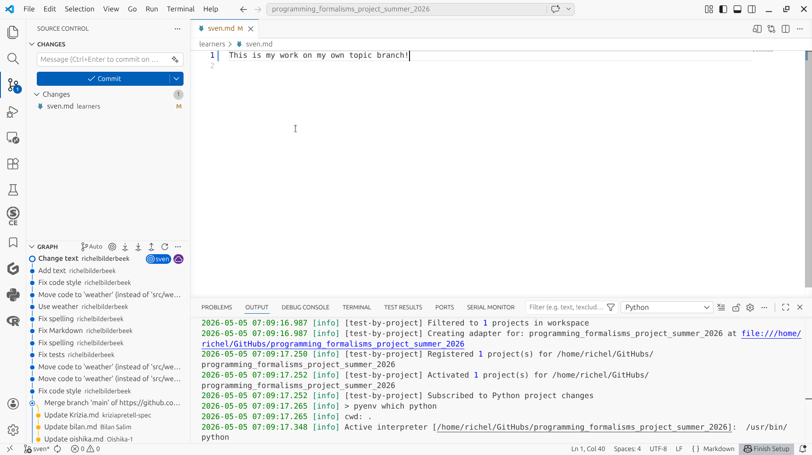Open the Testing flask view
The image size is (812, 455).
(x=13, y=190)
